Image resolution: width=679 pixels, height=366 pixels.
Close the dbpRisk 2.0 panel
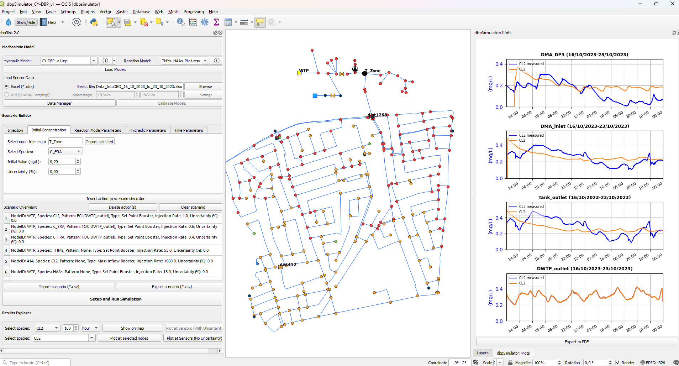coord(220,33)
